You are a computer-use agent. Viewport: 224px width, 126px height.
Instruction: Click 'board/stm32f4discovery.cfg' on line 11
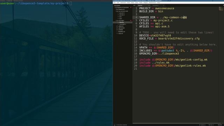(x=179, y=38)
